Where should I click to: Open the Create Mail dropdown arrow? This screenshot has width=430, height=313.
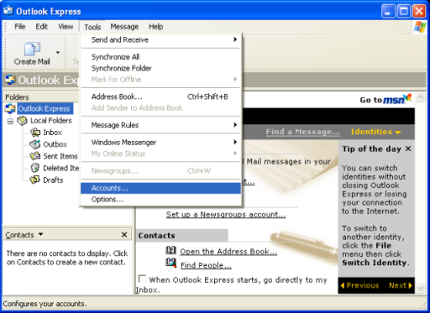pos(58,52)
